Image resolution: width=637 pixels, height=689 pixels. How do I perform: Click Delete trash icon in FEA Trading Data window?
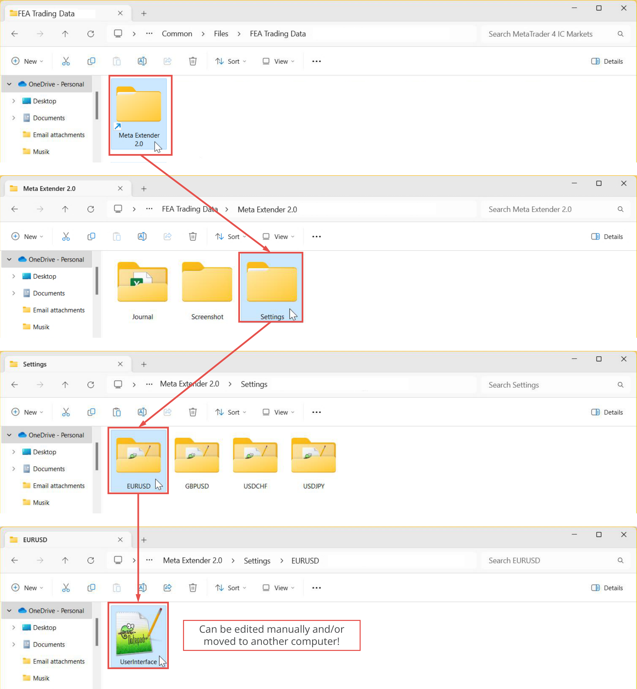point(193,61)
